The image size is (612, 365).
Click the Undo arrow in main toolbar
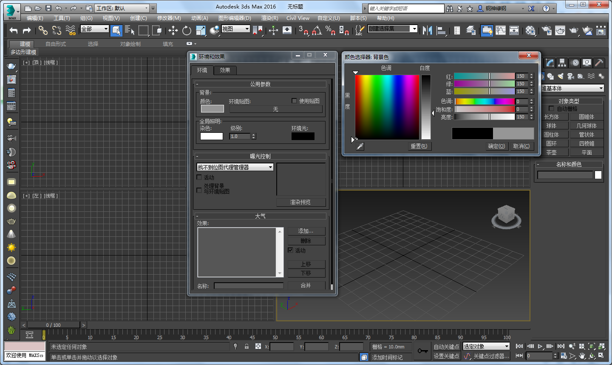click(x=14, y=30)
